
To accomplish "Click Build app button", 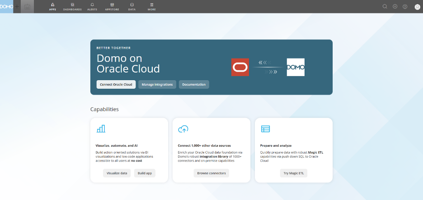I will click(145, 173).
